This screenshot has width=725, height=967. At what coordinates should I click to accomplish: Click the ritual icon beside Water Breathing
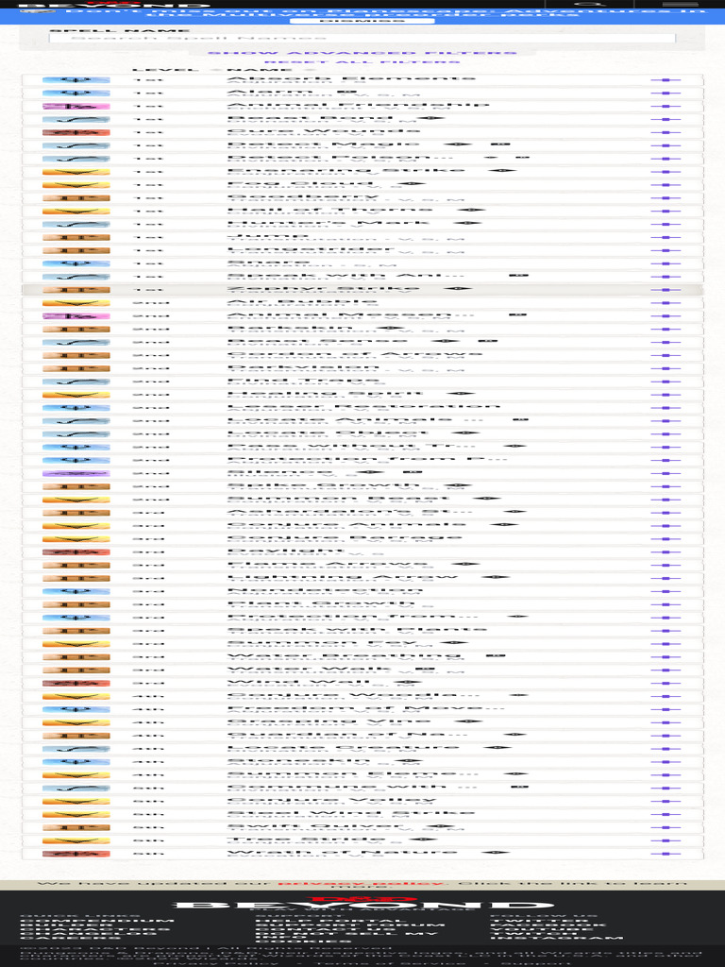point(497,655)
